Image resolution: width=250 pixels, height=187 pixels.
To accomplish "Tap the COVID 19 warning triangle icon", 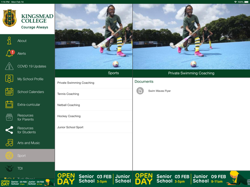I will (x=9, y=66).
